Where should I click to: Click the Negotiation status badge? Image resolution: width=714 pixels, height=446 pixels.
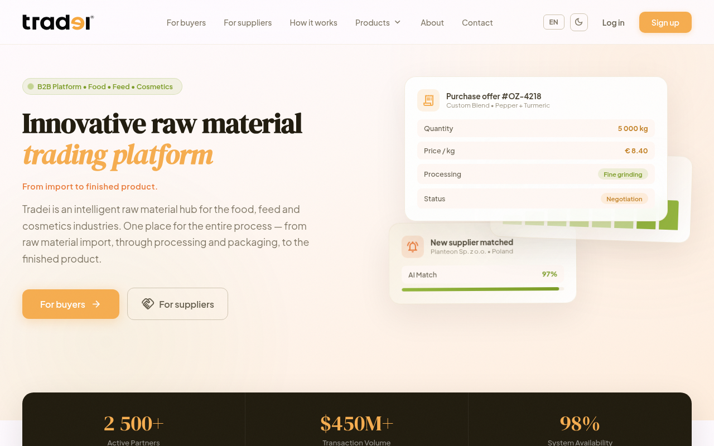[x=624, y=199]
